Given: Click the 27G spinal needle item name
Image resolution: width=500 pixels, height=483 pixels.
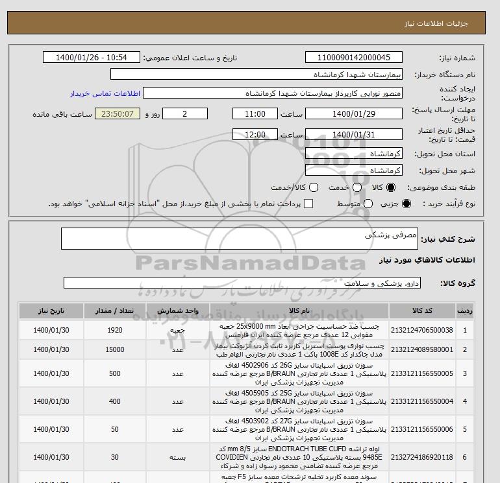Looking at the screenshot, I should (299, 429).
